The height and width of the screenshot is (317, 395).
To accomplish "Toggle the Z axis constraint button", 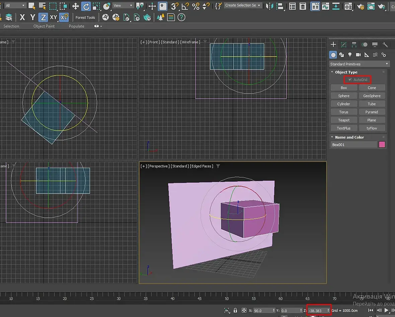I will [x=43, y=17].
